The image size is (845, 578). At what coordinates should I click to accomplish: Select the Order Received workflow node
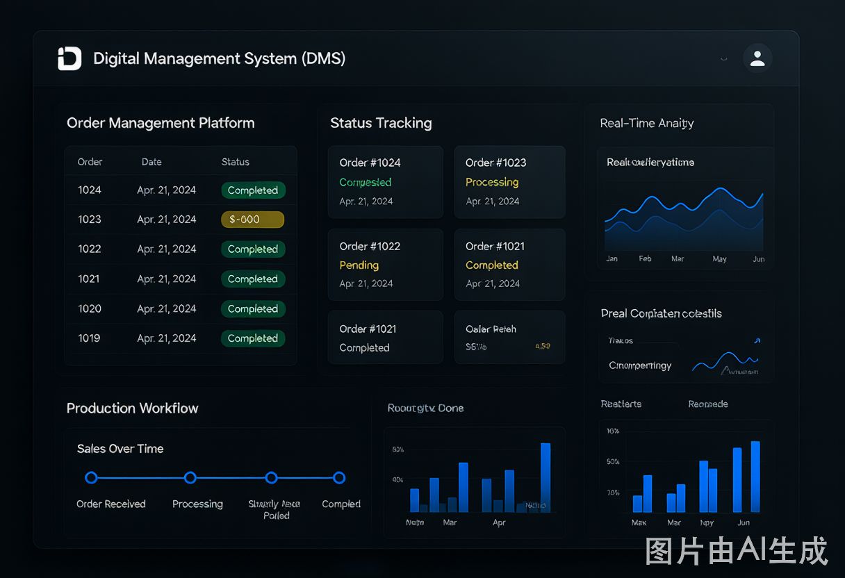click(91, 478)
